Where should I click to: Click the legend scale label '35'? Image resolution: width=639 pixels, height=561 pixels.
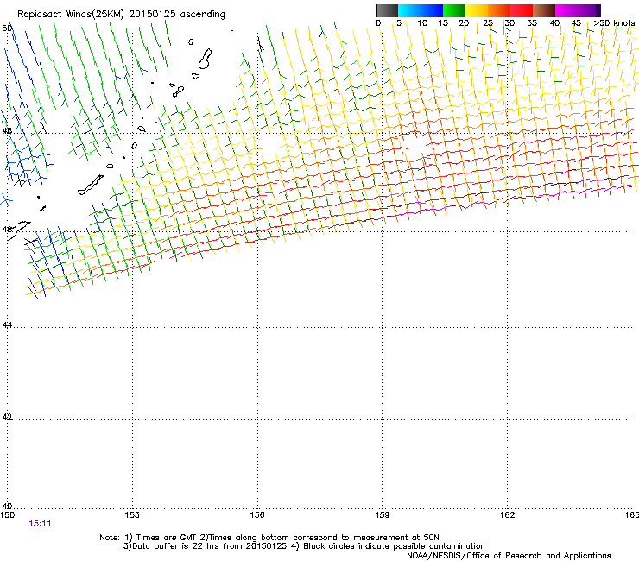pos(532,23)
